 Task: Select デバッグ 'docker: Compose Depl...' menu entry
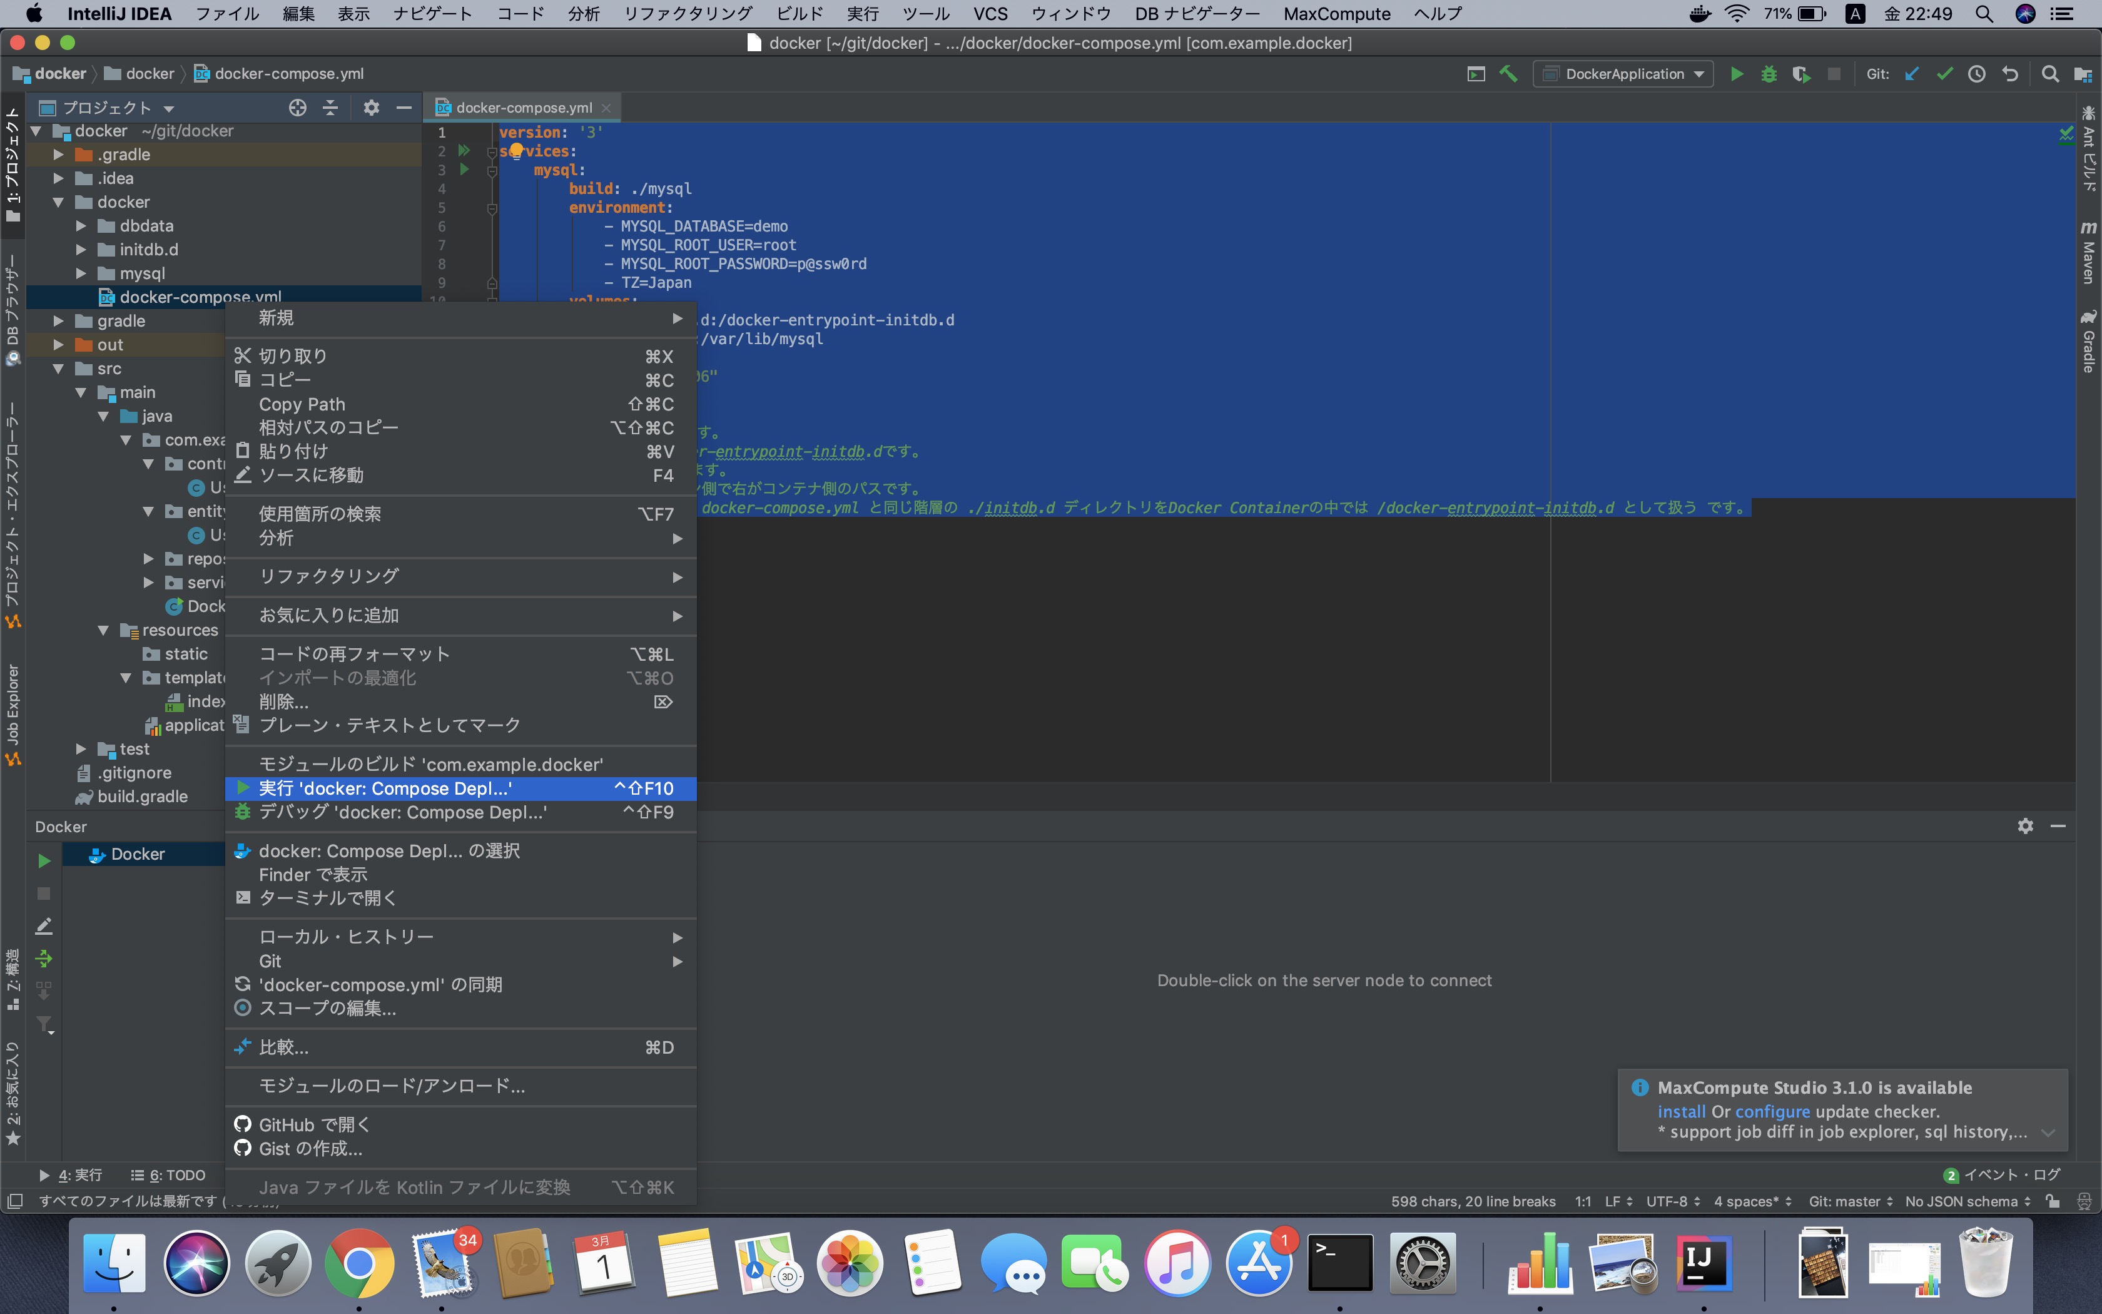tap(460, 813)
